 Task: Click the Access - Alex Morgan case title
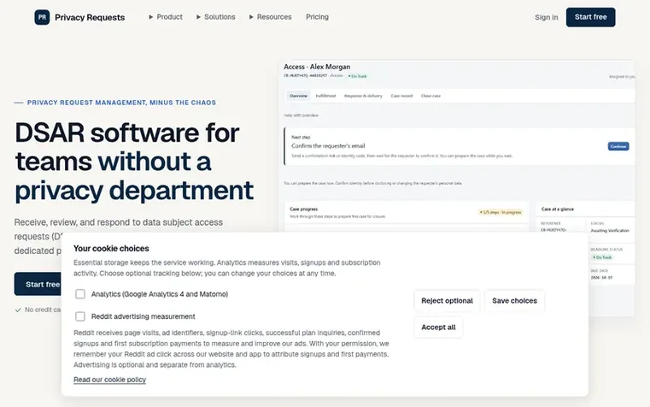coord(317,67)
